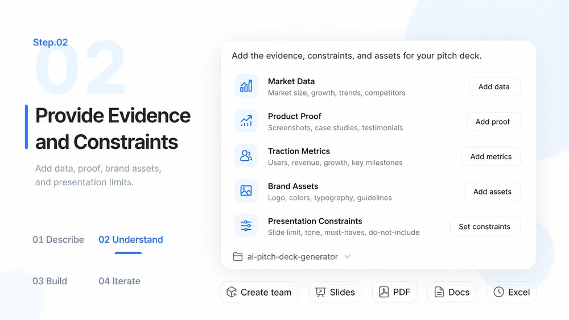Click the Presentation Constraints sliders icon

246,226
